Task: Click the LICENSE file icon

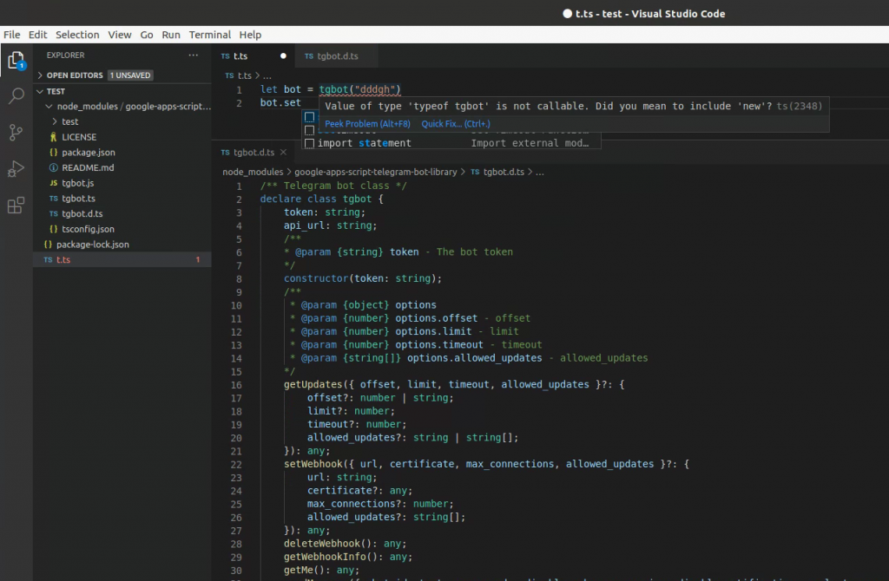Action: tap(53, 137)
